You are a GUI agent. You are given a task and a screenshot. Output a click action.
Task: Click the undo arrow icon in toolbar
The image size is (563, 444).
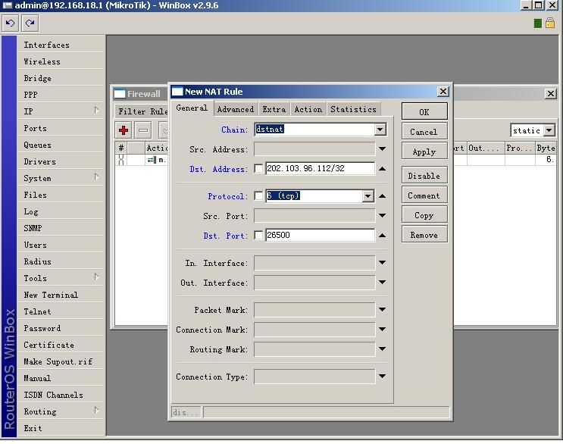click(11, 23)
